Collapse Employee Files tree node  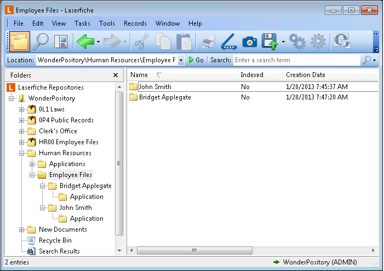click(32, 175)
